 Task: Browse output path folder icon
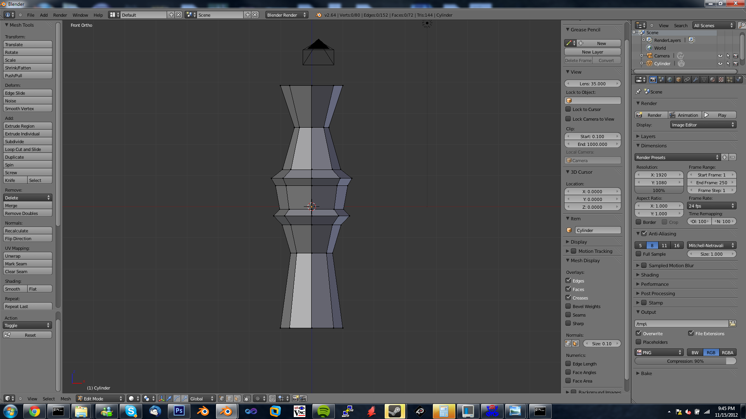732,324
